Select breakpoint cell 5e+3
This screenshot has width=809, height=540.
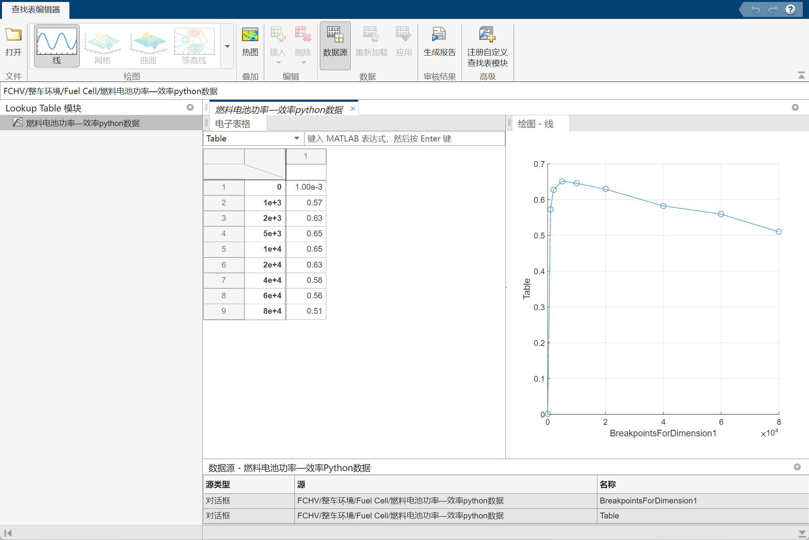click(x=265, y=234)
